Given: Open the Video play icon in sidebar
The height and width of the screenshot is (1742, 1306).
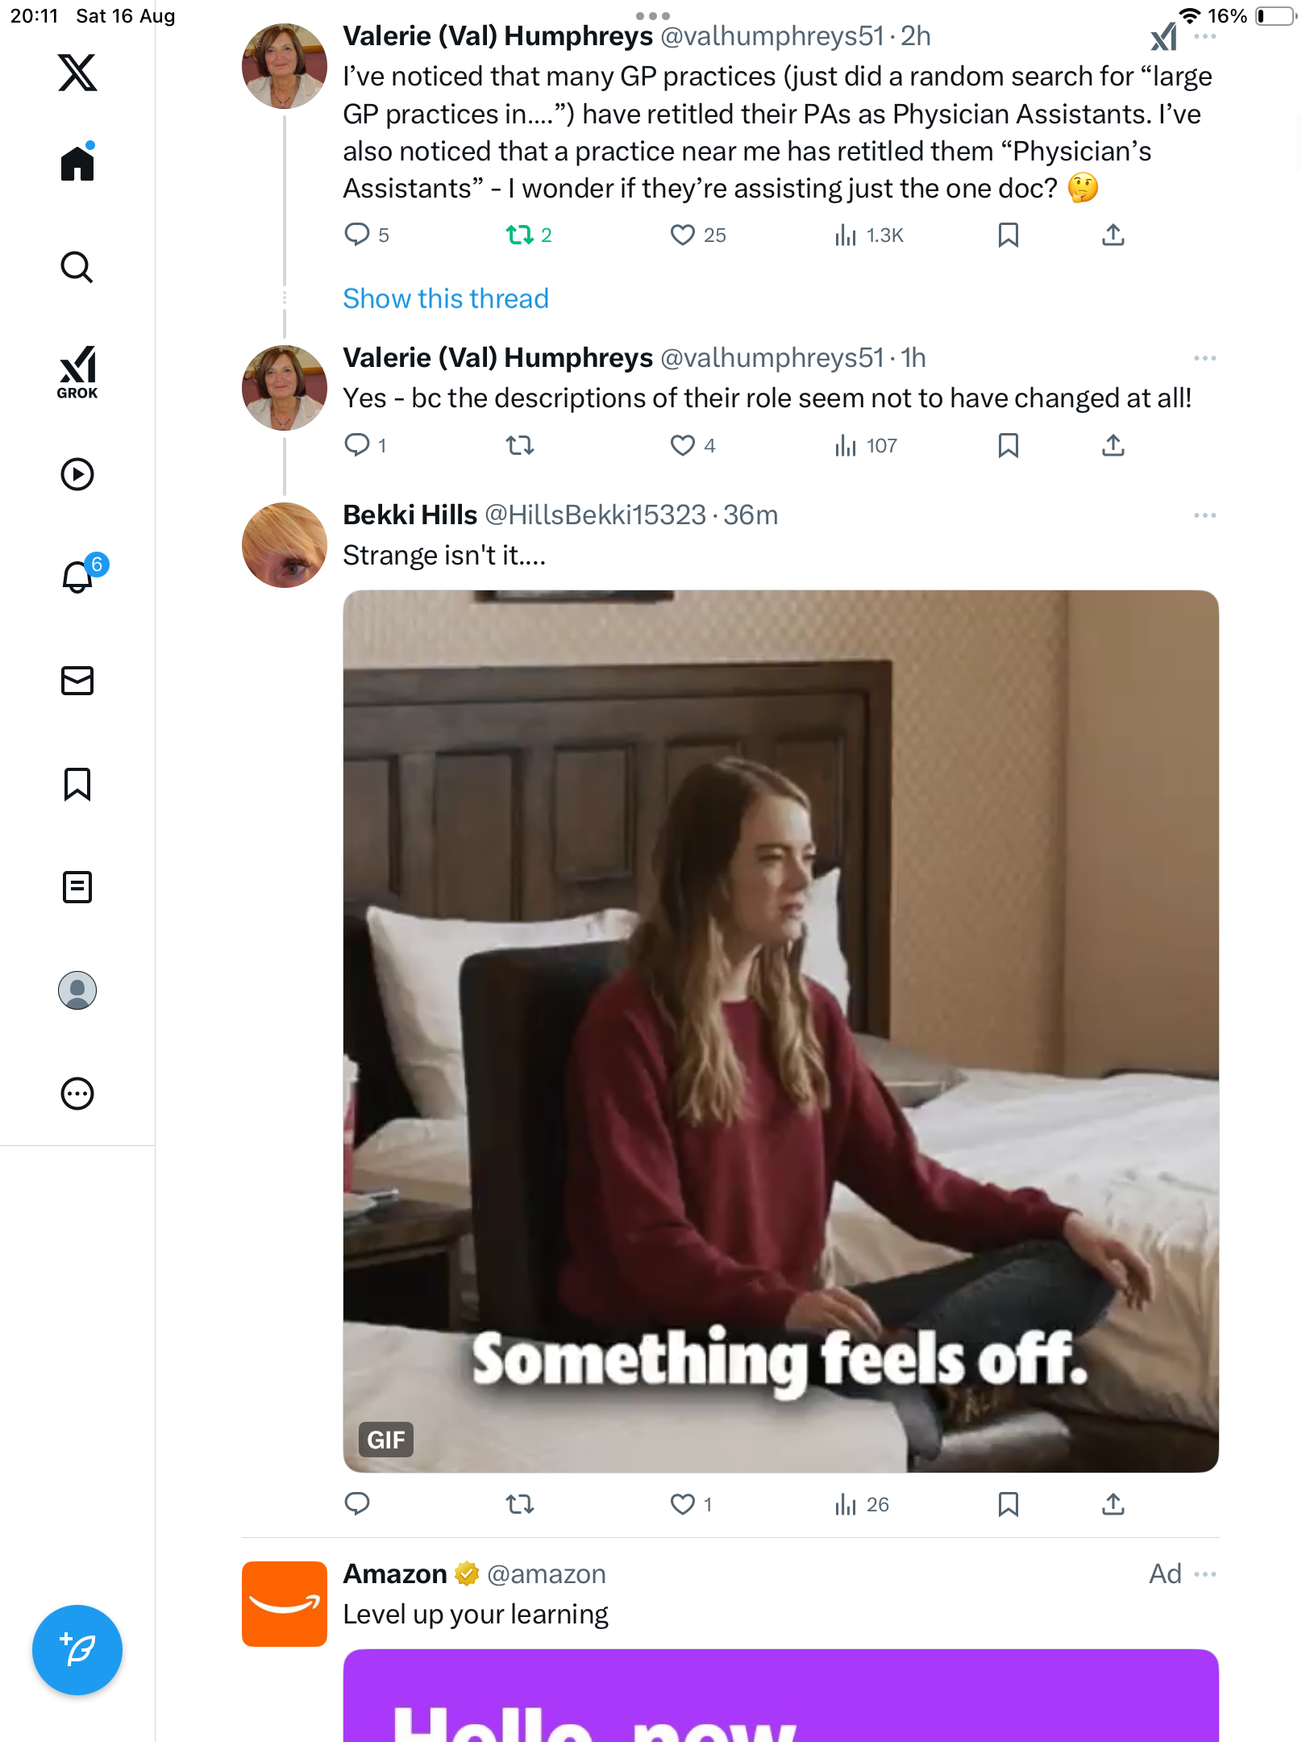Looking at the screenshot, I should click(77, 474).
